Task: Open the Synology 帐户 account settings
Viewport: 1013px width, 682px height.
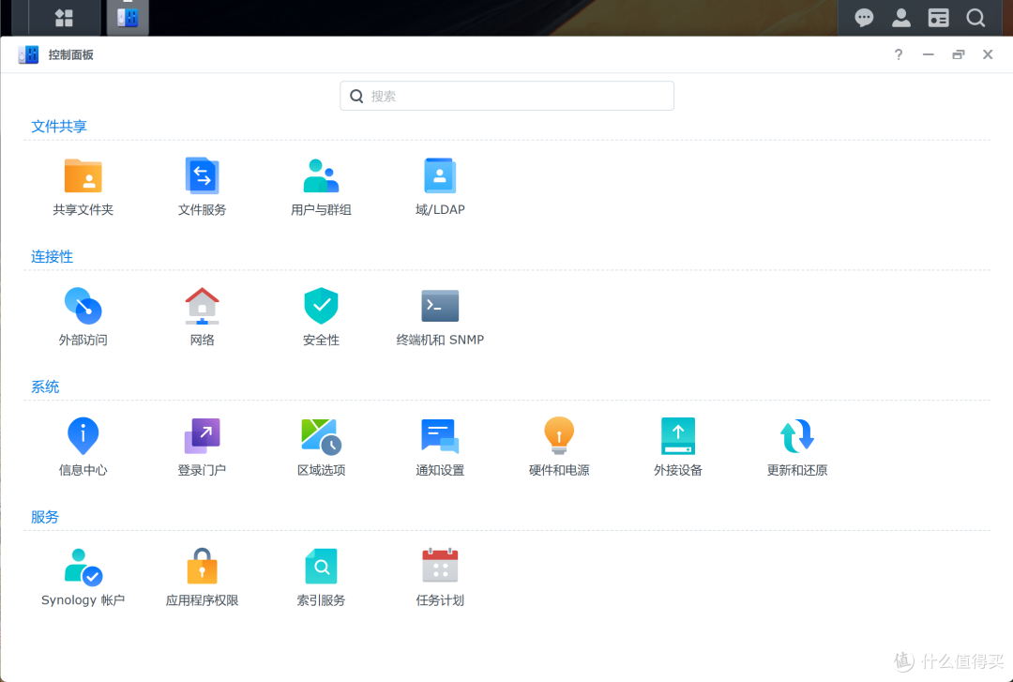Action: pyautogui.click(x=83, y=577)
